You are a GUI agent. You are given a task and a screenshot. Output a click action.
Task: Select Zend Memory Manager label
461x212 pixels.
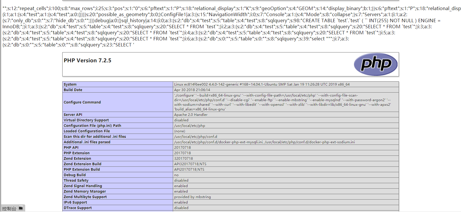85,192
